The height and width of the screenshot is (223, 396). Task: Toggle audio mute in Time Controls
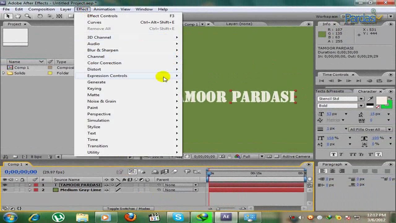370,81
